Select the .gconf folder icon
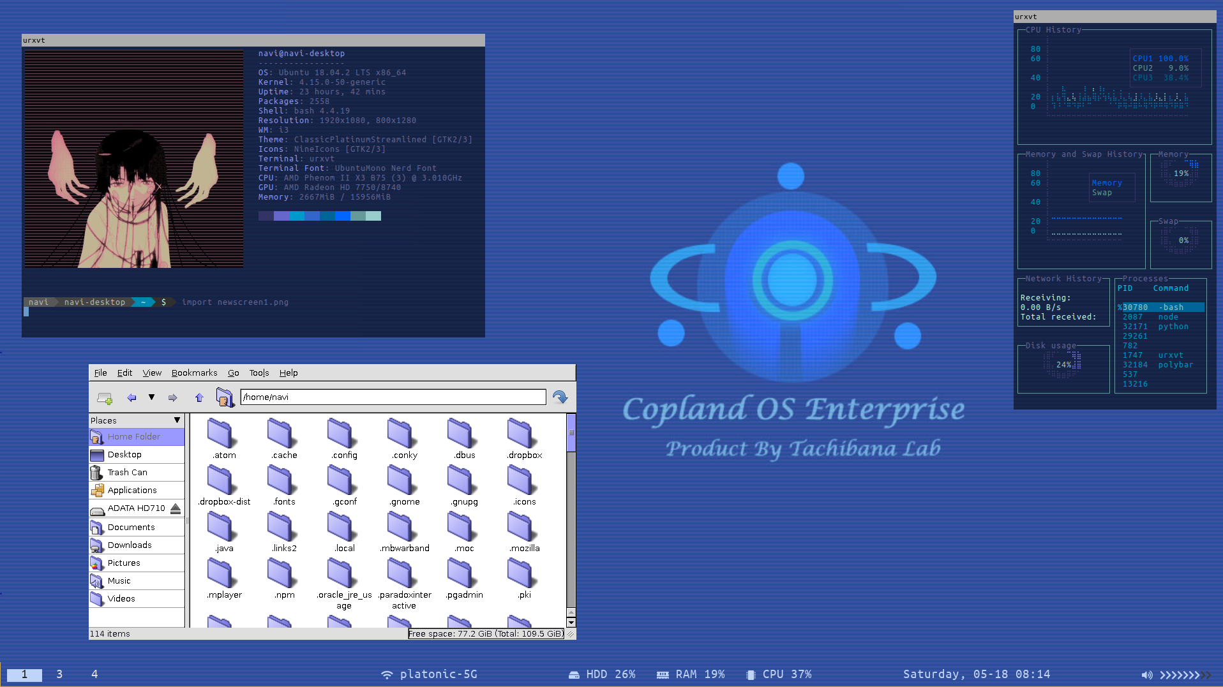 point(343,480)
